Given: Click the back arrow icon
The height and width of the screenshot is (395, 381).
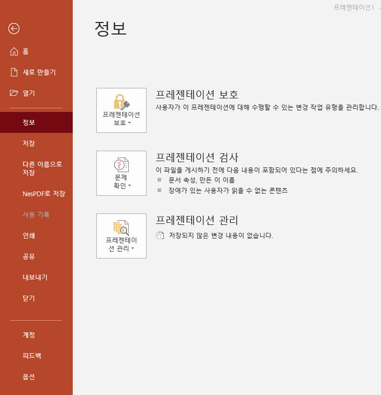Looking at the screenshot, I should click(x=14, y=29).
